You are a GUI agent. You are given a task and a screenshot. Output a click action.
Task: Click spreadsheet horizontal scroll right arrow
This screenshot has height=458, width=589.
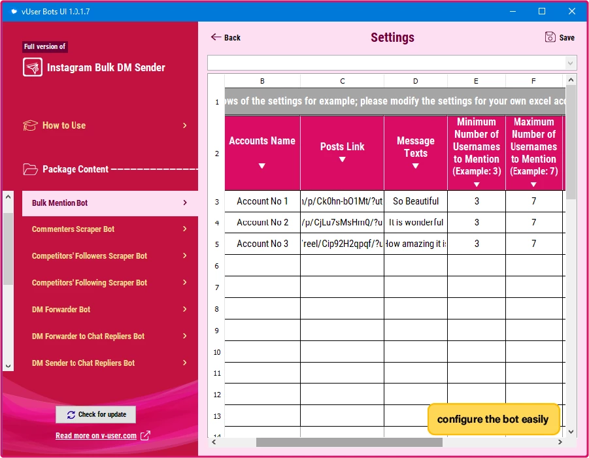click(560, 442)
